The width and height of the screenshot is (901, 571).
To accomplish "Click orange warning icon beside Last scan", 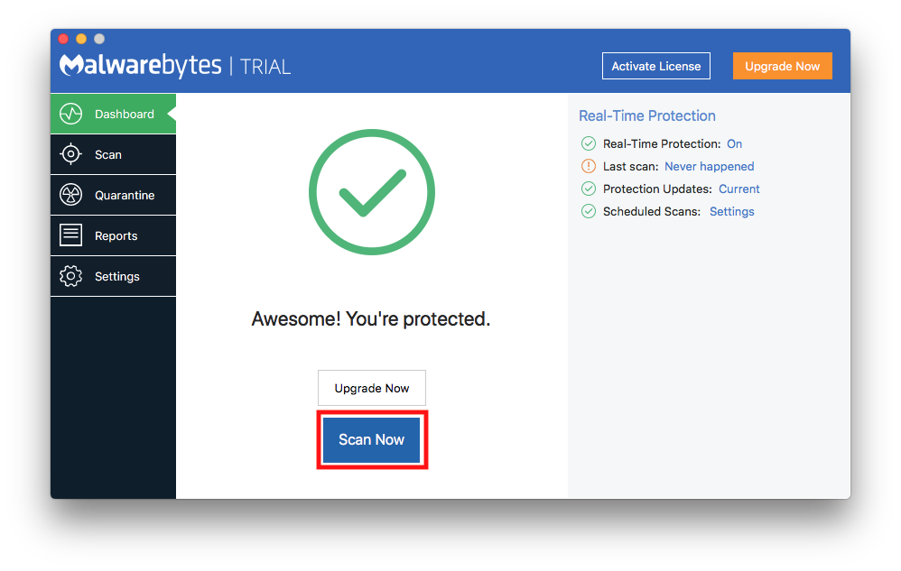I will [589, 166].
